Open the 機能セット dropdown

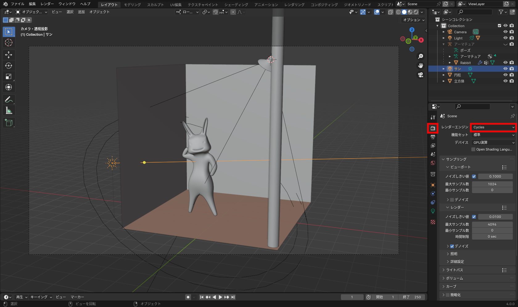494,135
